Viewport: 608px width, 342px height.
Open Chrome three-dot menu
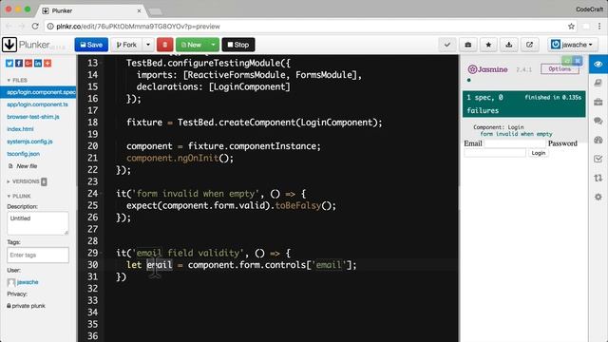tap(599, 27)
